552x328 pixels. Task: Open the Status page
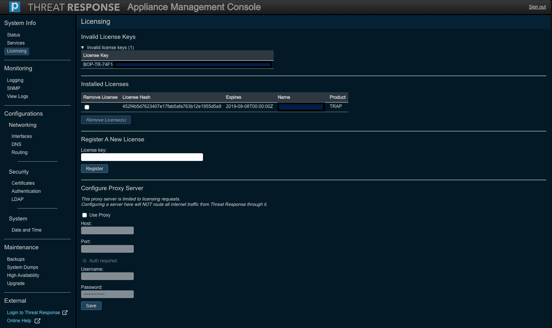(13, 35)
